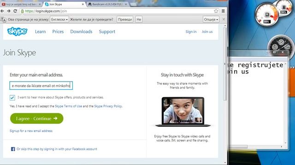Go forward with the browser forward arrow

(9, 11)
